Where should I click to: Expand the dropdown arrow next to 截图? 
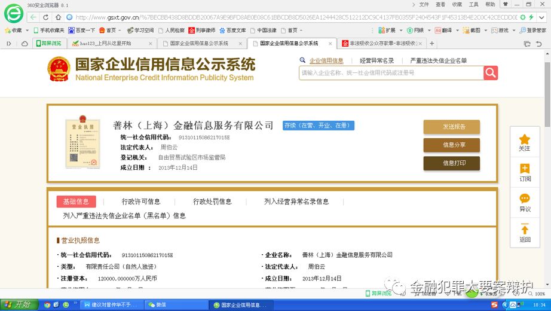[486, 31]
